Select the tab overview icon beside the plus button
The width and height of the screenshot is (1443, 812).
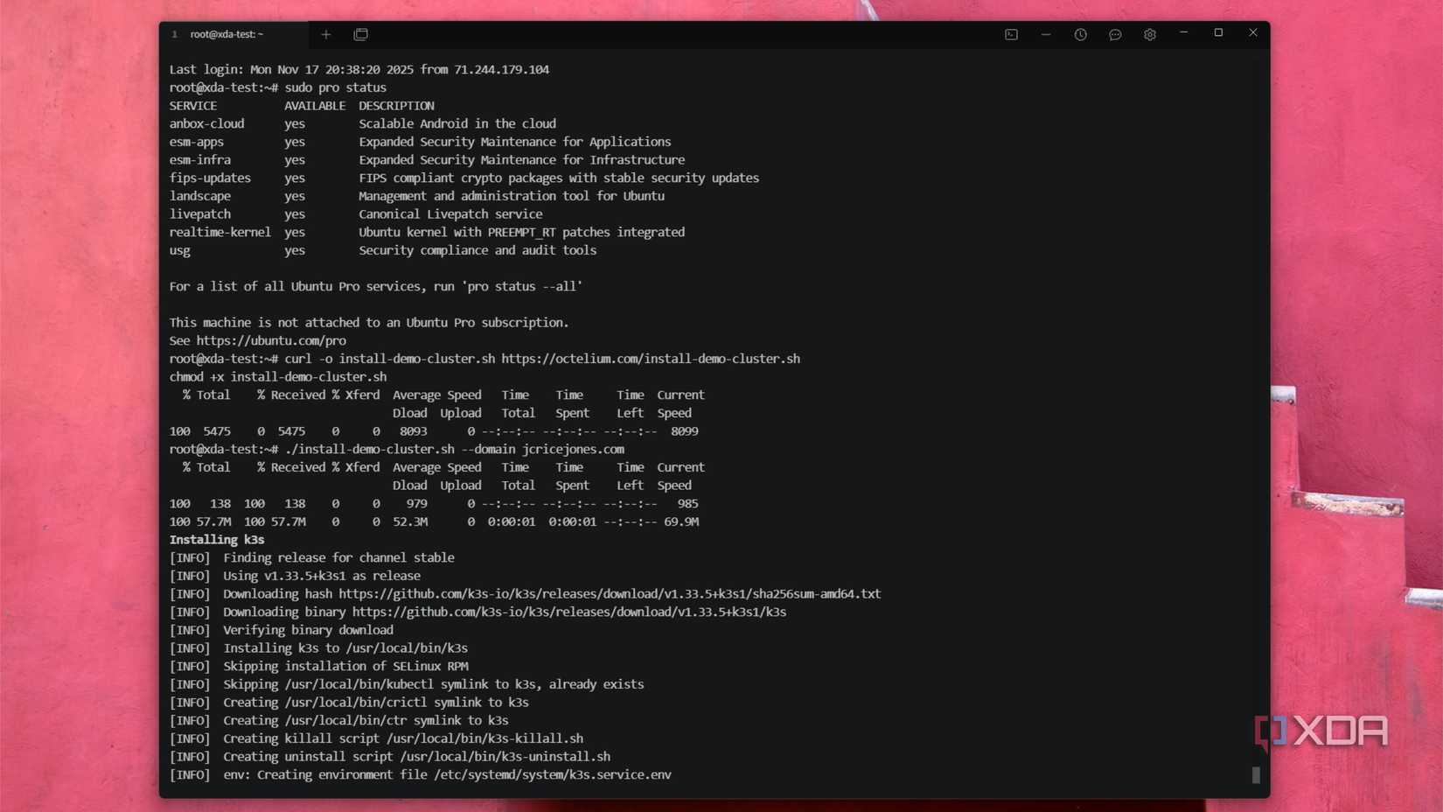pyautogui.click(x=360, y=34)
